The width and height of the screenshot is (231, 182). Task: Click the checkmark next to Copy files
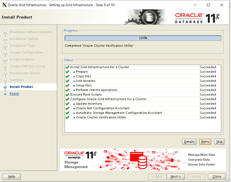tap(68, 76)
